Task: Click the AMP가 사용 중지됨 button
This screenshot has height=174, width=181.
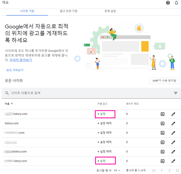Action: (x=164, y=81)
